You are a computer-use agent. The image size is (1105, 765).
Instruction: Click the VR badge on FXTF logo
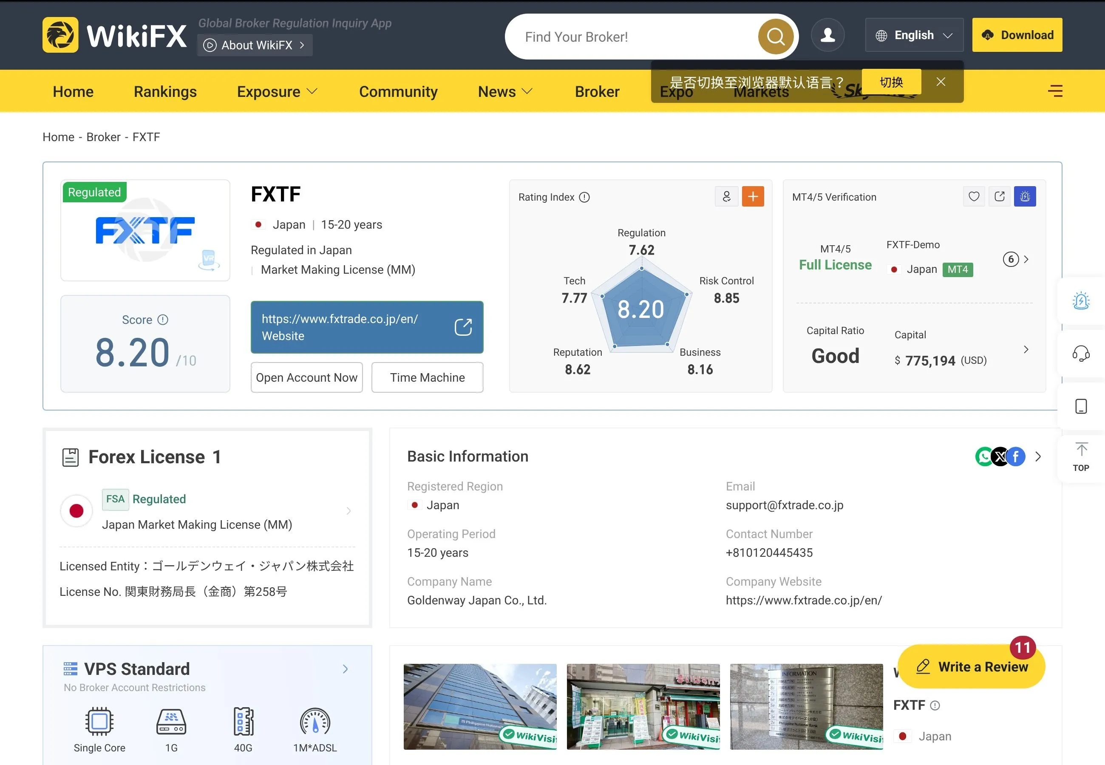(x=209, y=260)
